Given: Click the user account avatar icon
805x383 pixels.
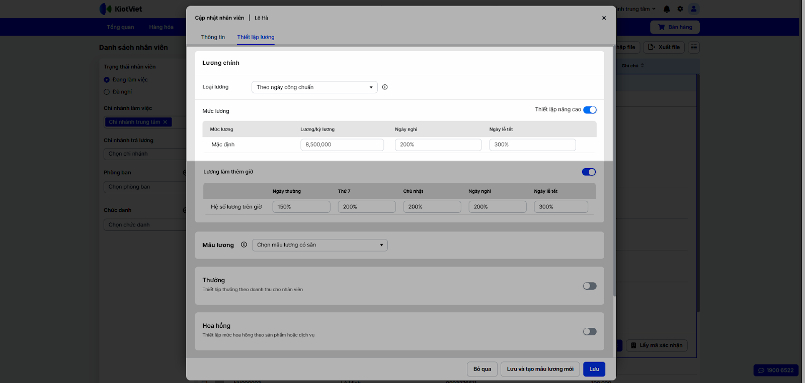Looking at the screenshot, I should click(x=694, y=9).
